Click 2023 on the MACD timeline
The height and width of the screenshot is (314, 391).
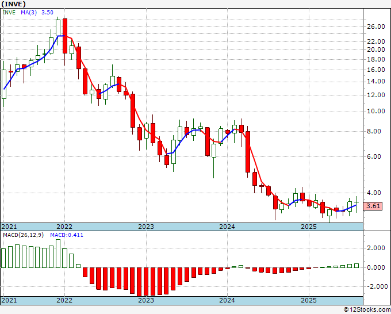click(x=146, y=300)
